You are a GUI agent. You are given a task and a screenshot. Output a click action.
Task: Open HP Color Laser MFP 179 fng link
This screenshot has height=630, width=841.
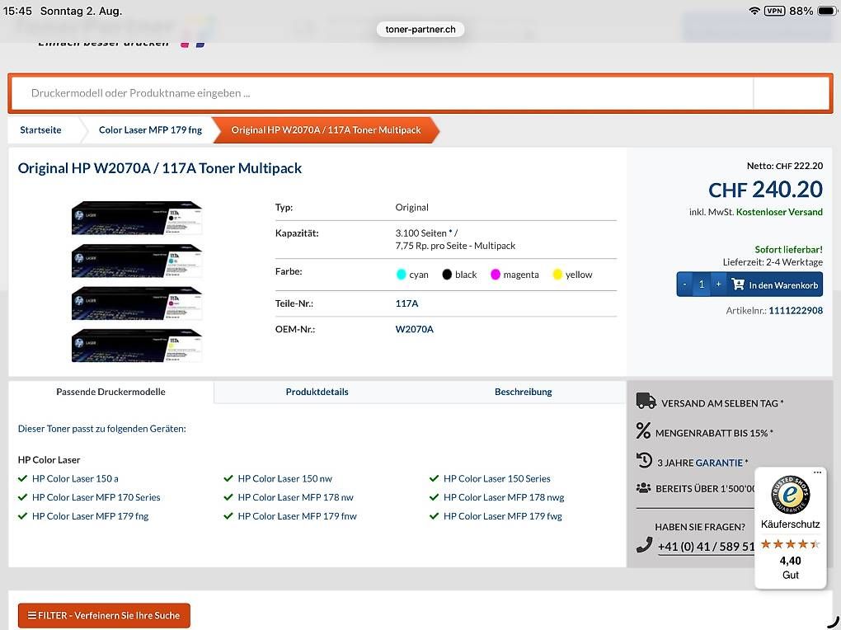tap(90, 515)
